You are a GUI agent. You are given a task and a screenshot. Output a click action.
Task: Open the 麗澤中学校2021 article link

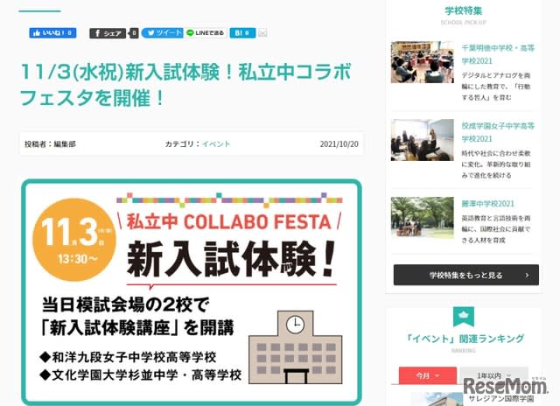pyautogui.click(x=488, y=204)
